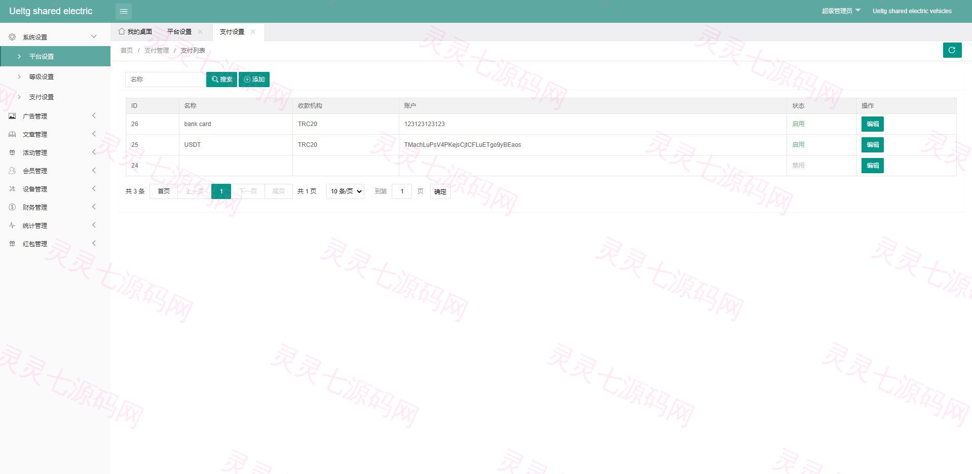Screen dimensions: 972x474
Task: Open the 超级管理员 user dropdown
Action: [841, 11]
